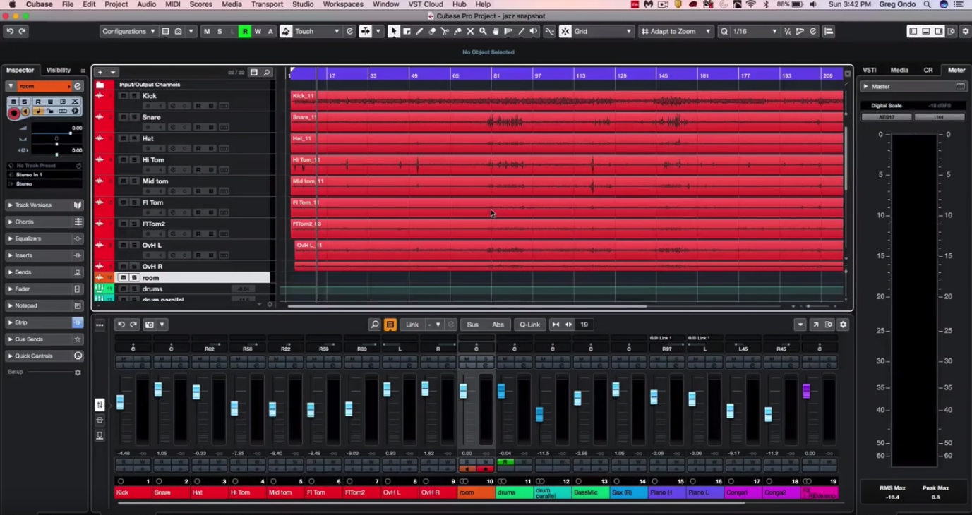Toggle global Write automation W button
The width and height of the screenshot is (972, 515).
point(258,31)
